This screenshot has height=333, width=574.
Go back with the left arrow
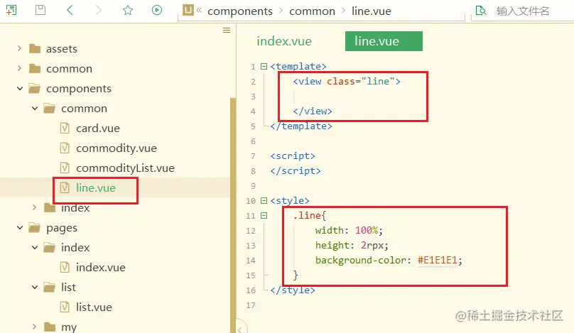pyautogui.click(x=70, y=10)
